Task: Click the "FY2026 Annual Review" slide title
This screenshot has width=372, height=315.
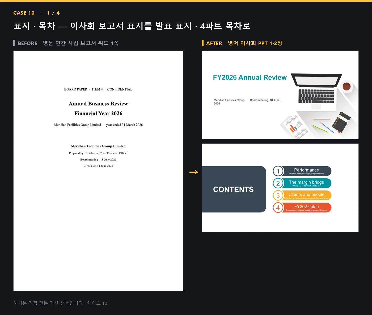Action: click(x=250, y=77)
